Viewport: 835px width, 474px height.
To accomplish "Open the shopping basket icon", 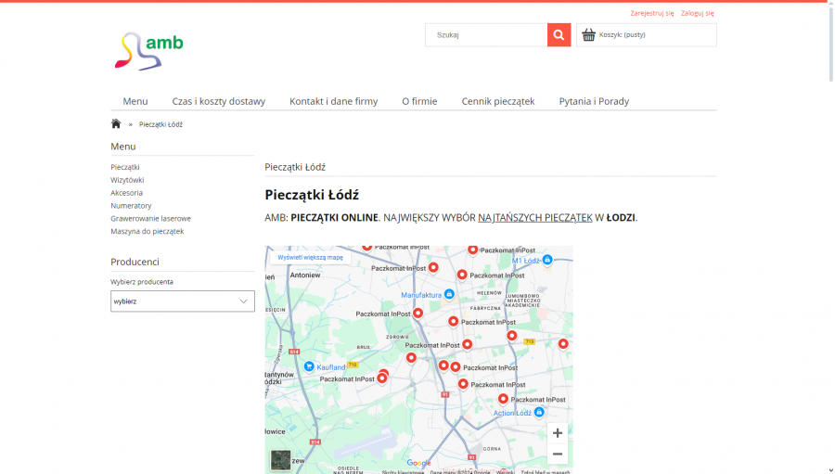I will [x=588, y=34].
